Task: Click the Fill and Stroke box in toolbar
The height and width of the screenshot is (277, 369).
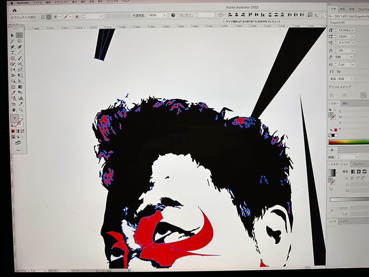Action: [x=17, y=120]
